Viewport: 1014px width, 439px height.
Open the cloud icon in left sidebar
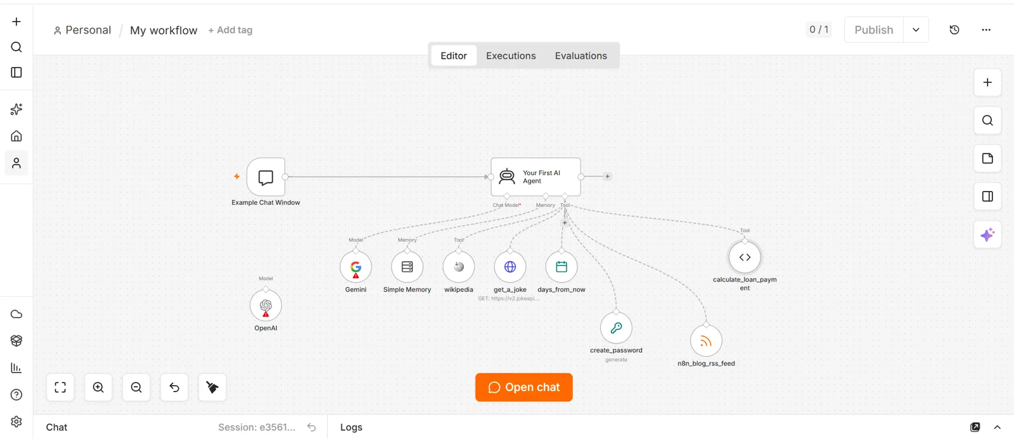(x=16, y=314)
